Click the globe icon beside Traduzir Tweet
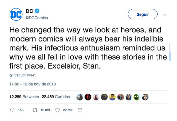The image size is (177, 121). tap(11, 75)
